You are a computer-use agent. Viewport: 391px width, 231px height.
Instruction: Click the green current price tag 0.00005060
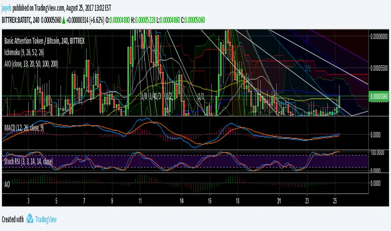(x=379, y=97)
